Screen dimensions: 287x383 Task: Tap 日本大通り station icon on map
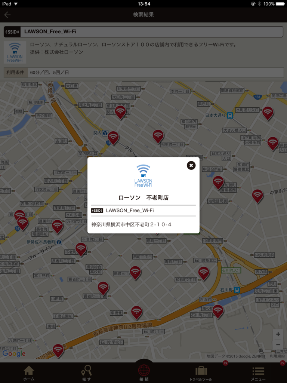click(230, 115)
